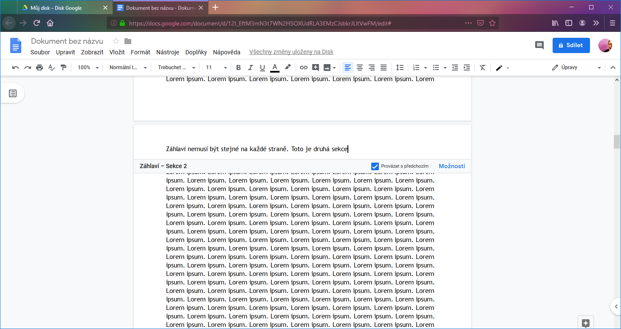This screenshot has width=621, height=329.
Task: Open the Zobrazit menu
Action: (92, 52)
